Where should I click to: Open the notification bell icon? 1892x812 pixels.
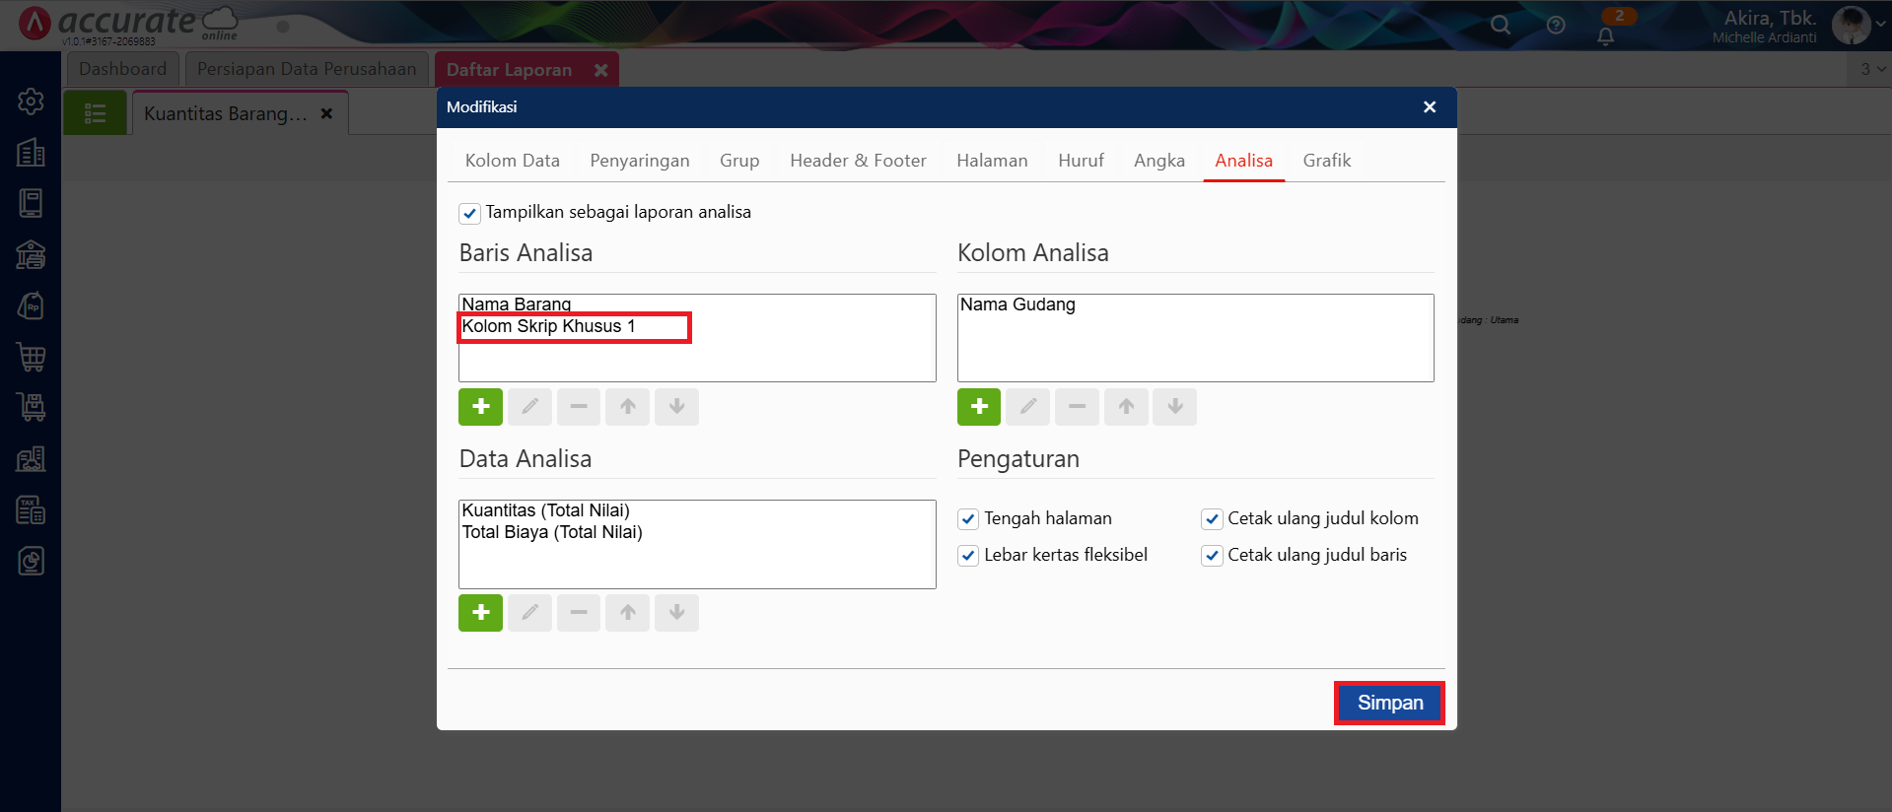1605,36
